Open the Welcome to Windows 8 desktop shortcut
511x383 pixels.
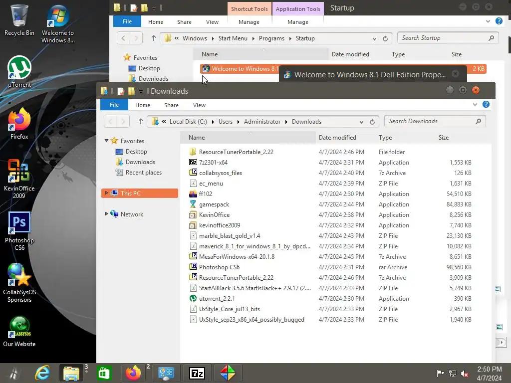tap(58, 24)
